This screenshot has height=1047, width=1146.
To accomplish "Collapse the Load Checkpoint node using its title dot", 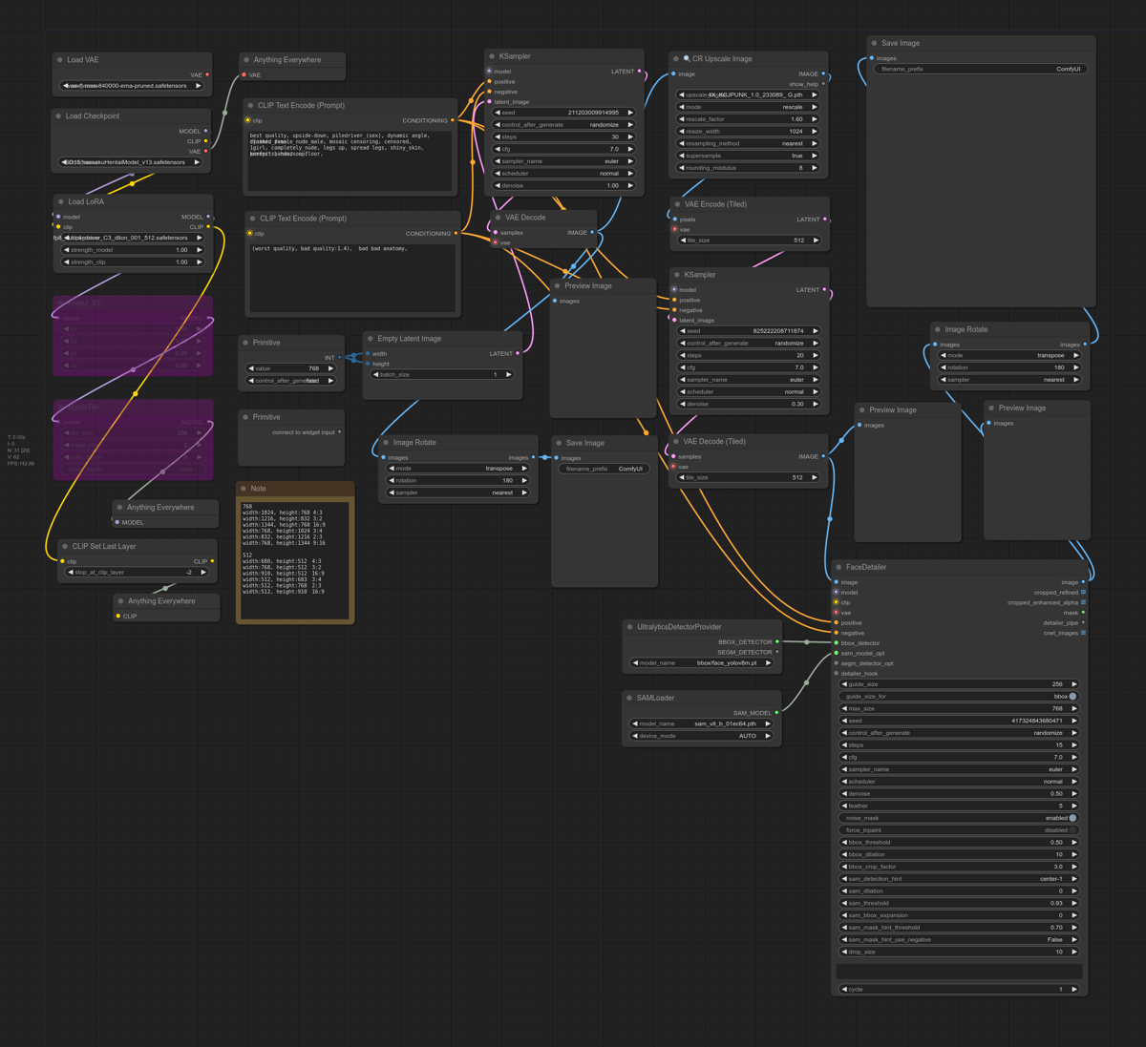I will [58, 115].
